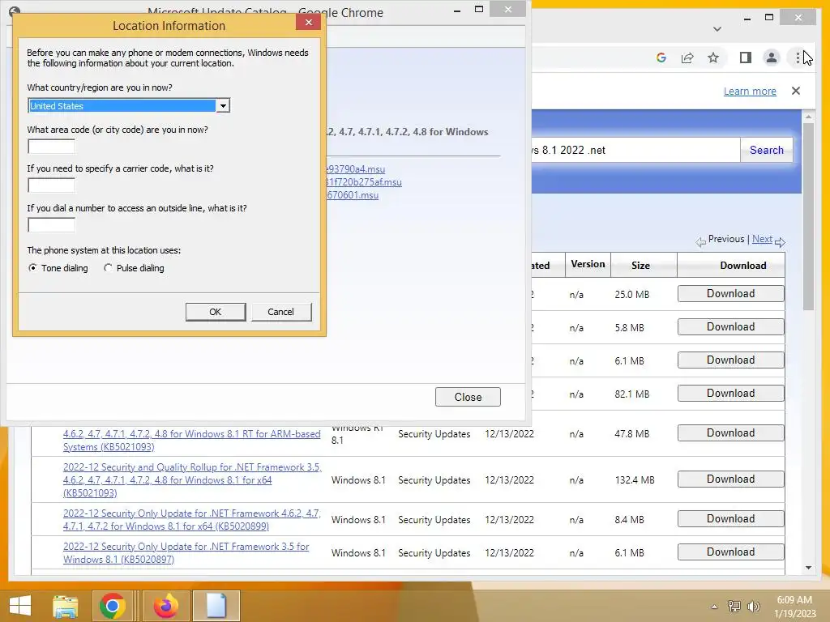Download the 8.4 MB security update
This screenshot has height=622, width=830.
730,519
